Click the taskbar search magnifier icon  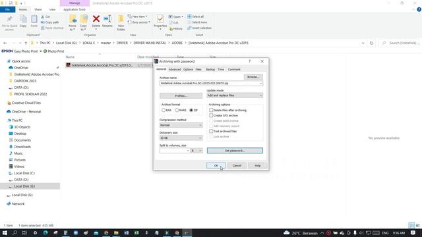[x=15, y=232]
